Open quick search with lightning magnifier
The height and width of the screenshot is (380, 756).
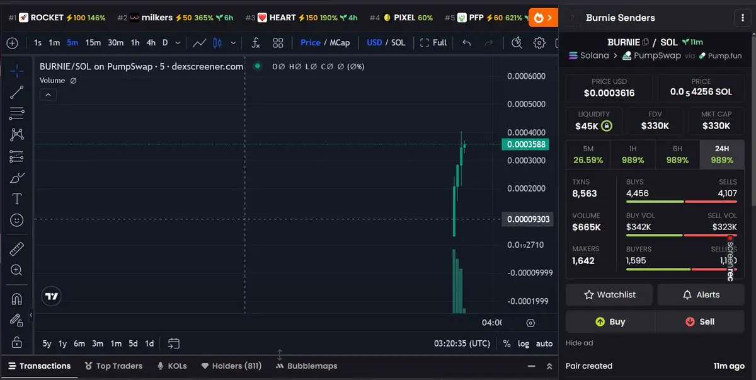pyautogui.click(x=517, y=43)
